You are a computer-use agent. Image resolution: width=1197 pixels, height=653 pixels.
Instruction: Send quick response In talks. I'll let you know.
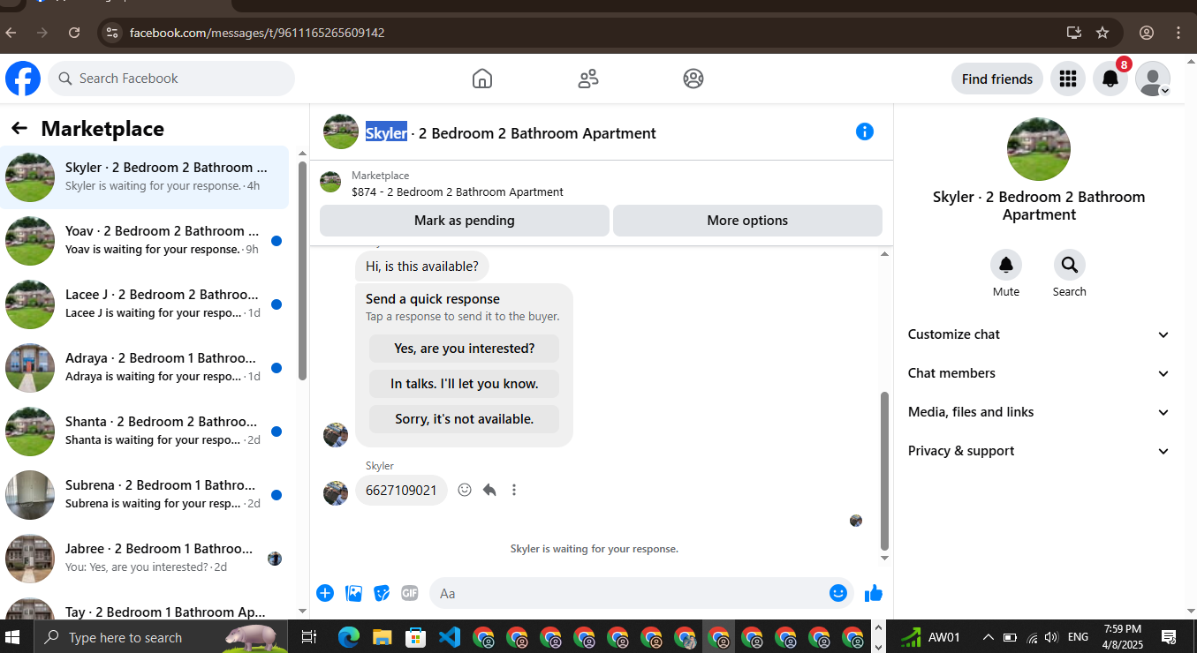465,384
